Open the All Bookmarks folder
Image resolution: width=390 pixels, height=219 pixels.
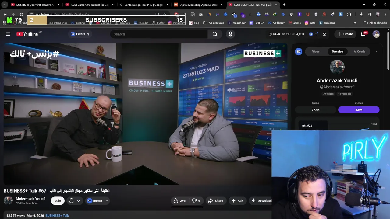point(375,23)
